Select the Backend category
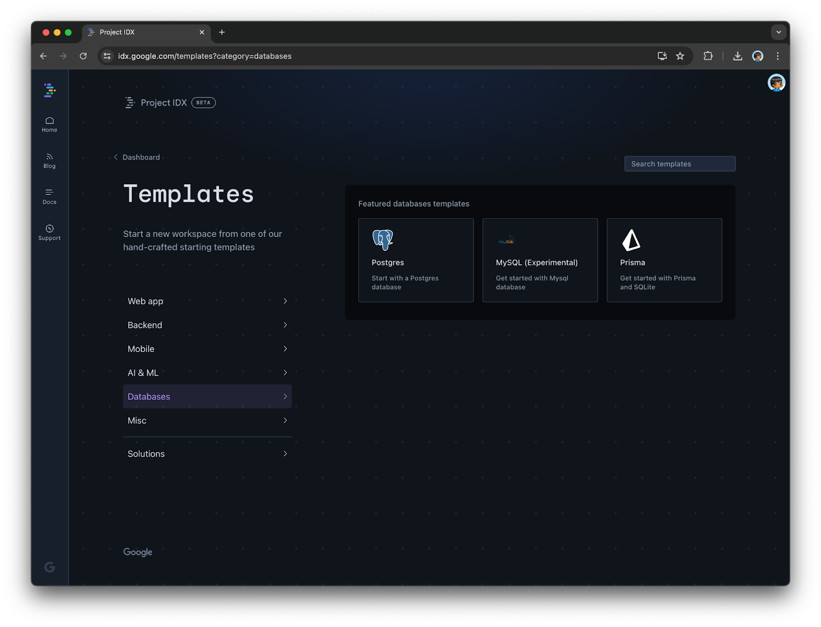The image size is (821, 627). click(207, 325)
